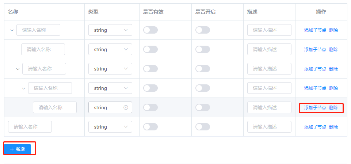Toggle 是否开启 switch in second row
The width and height of the screenshot is (351, 164).
203,49
